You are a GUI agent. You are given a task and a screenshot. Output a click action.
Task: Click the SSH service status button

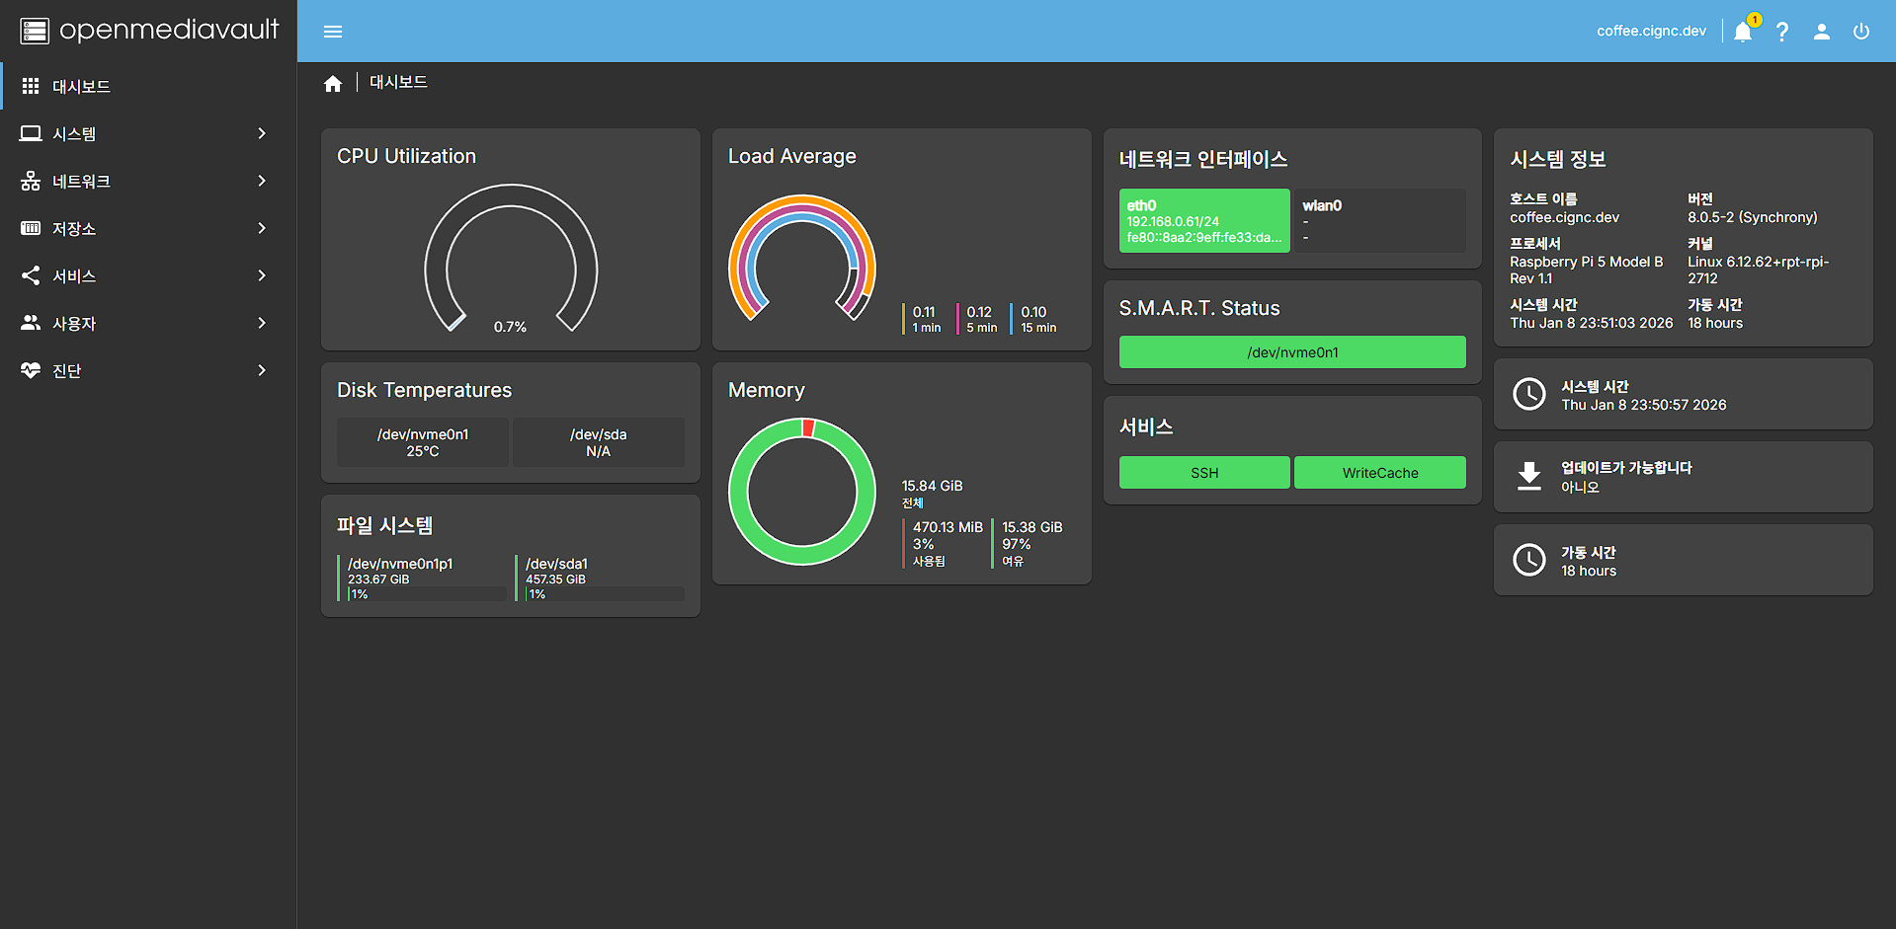1203,473
